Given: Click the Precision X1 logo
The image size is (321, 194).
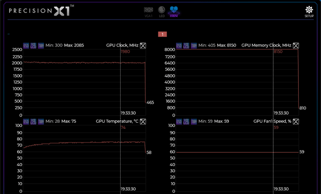Looking at the screenshot, I should [41, 11].
